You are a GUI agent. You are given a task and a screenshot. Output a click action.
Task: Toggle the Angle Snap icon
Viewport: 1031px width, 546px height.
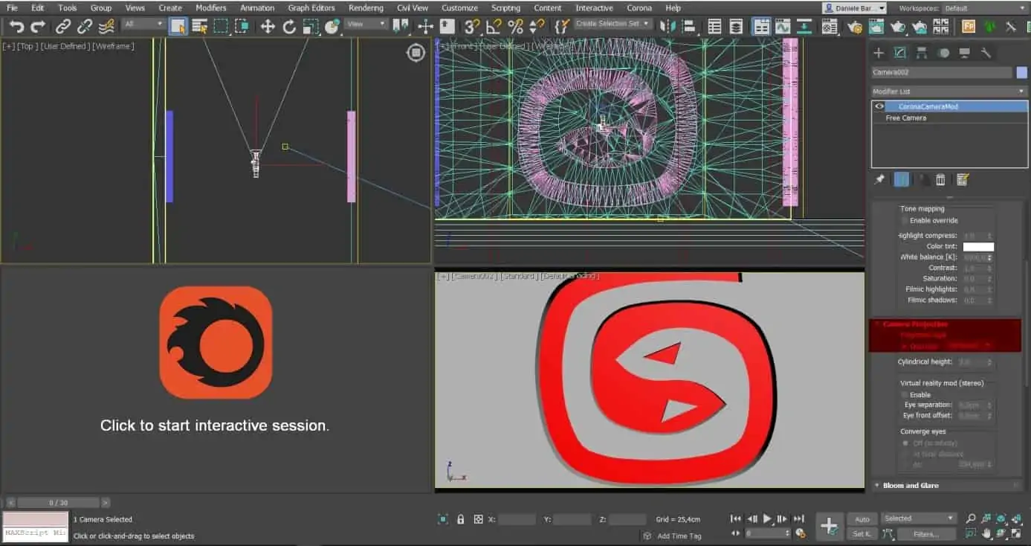point(494,27)
